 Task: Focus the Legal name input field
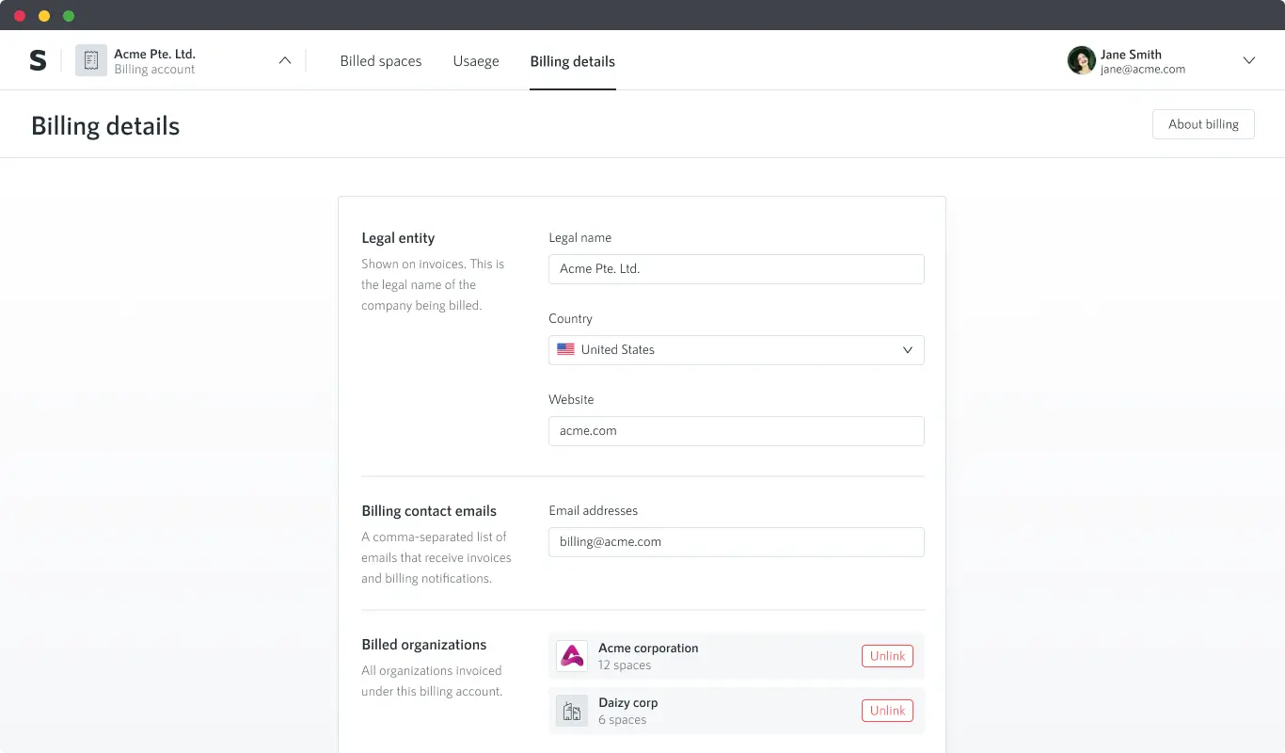click(737, 269)
